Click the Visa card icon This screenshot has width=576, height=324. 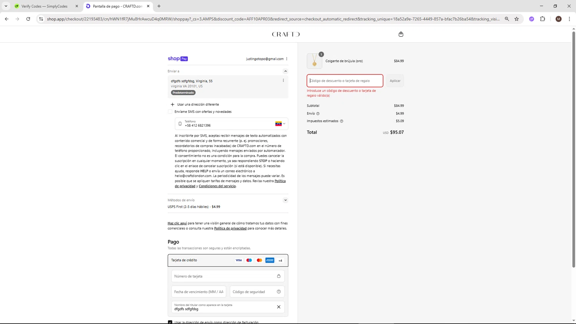(x=238, y=260)
